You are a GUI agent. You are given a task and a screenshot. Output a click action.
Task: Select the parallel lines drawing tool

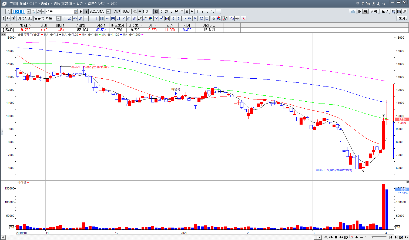tap(129, 18)
